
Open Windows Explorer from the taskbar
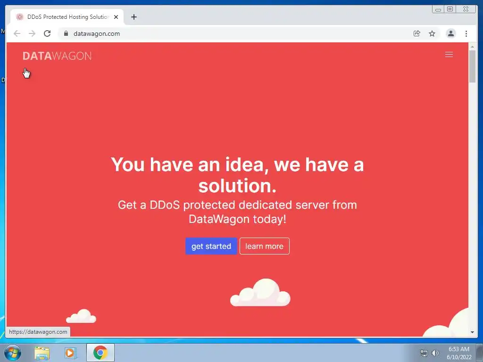click(42, 353)
